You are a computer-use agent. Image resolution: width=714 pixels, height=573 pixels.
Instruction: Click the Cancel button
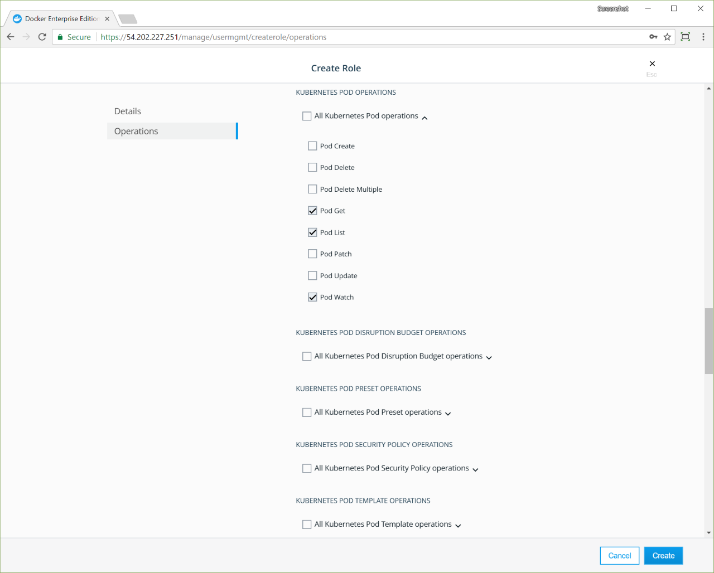619,556
